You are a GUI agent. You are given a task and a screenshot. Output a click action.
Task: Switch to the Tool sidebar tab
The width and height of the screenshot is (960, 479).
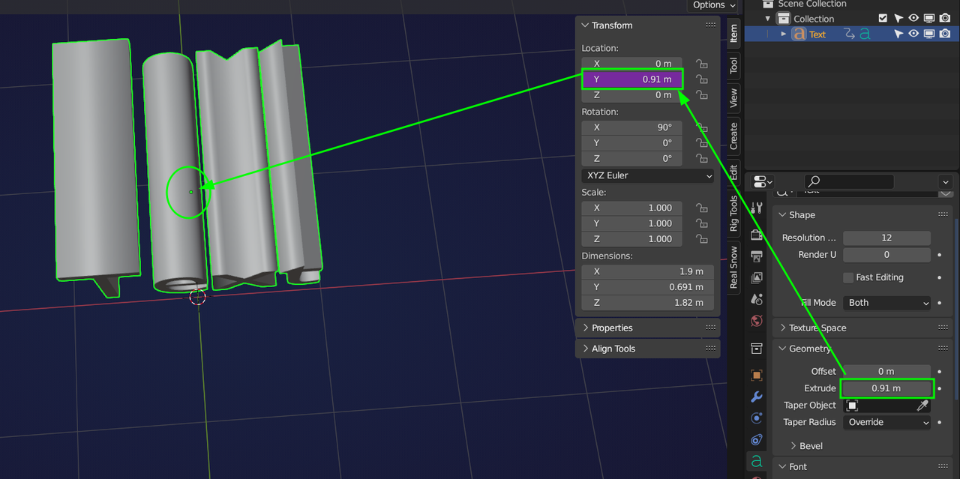pyautogui.click(x=733, y=65)
